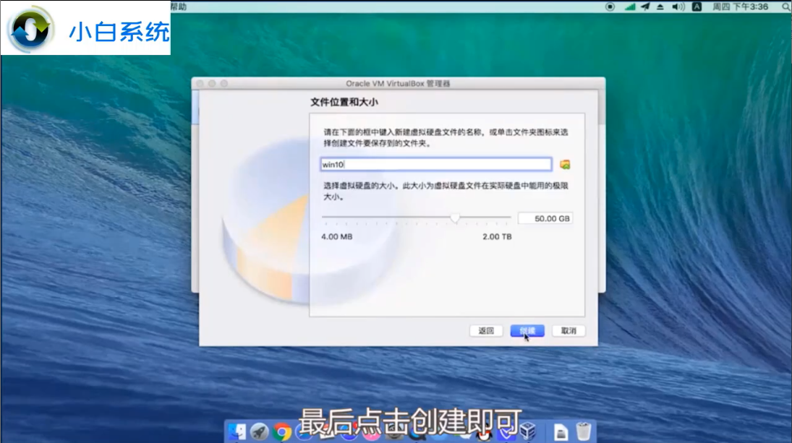Click the 50.00 GB size field
792x443 pixels.
pyautogui.click(x=545, y=218)
